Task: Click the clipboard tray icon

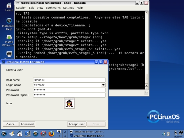Action: coord(168,134)
